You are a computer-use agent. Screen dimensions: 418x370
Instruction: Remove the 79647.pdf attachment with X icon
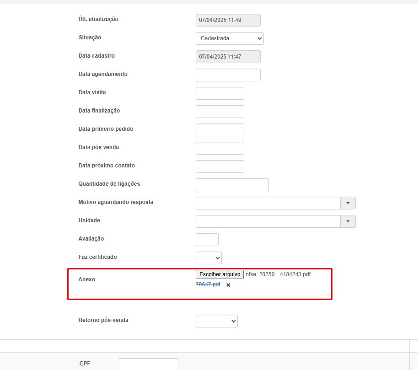228,285
